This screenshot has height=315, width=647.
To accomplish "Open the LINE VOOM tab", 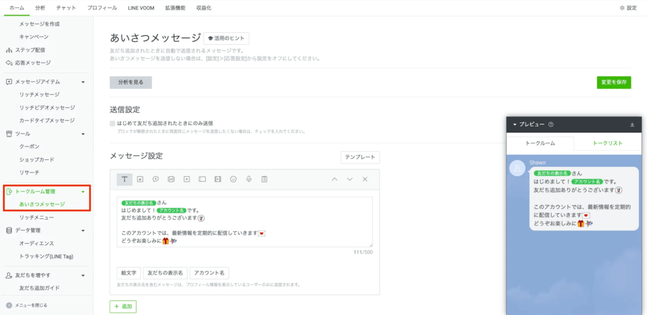I will (x=141, y=8).
